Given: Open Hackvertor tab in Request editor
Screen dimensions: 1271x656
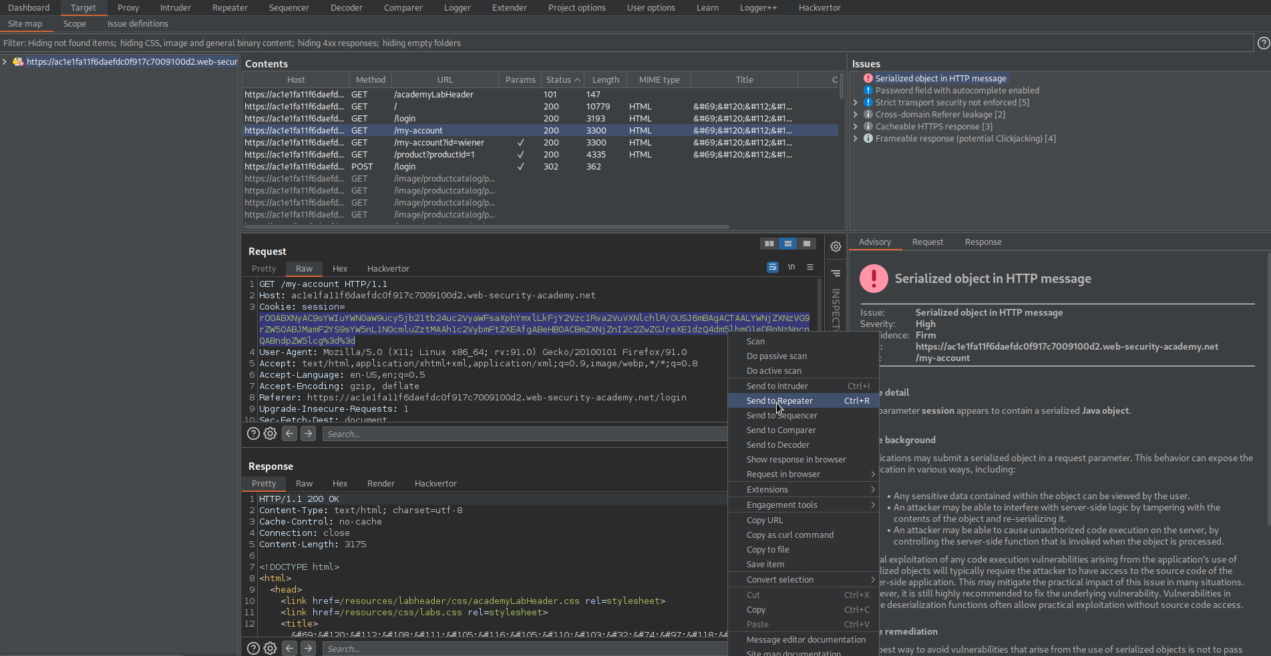Looking at the screenshot, I should tap(388, 269).
